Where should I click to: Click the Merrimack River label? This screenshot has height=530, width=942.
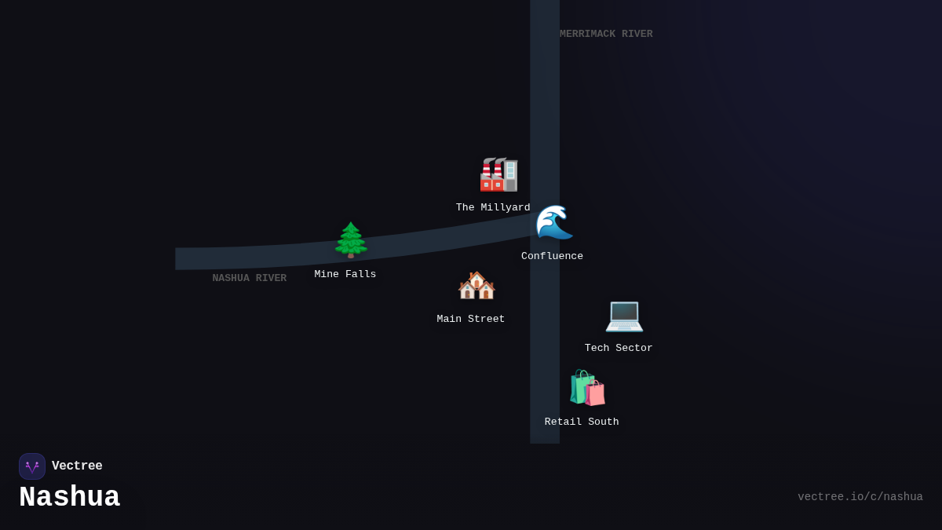pyautogui.click(x=606, y=35)
